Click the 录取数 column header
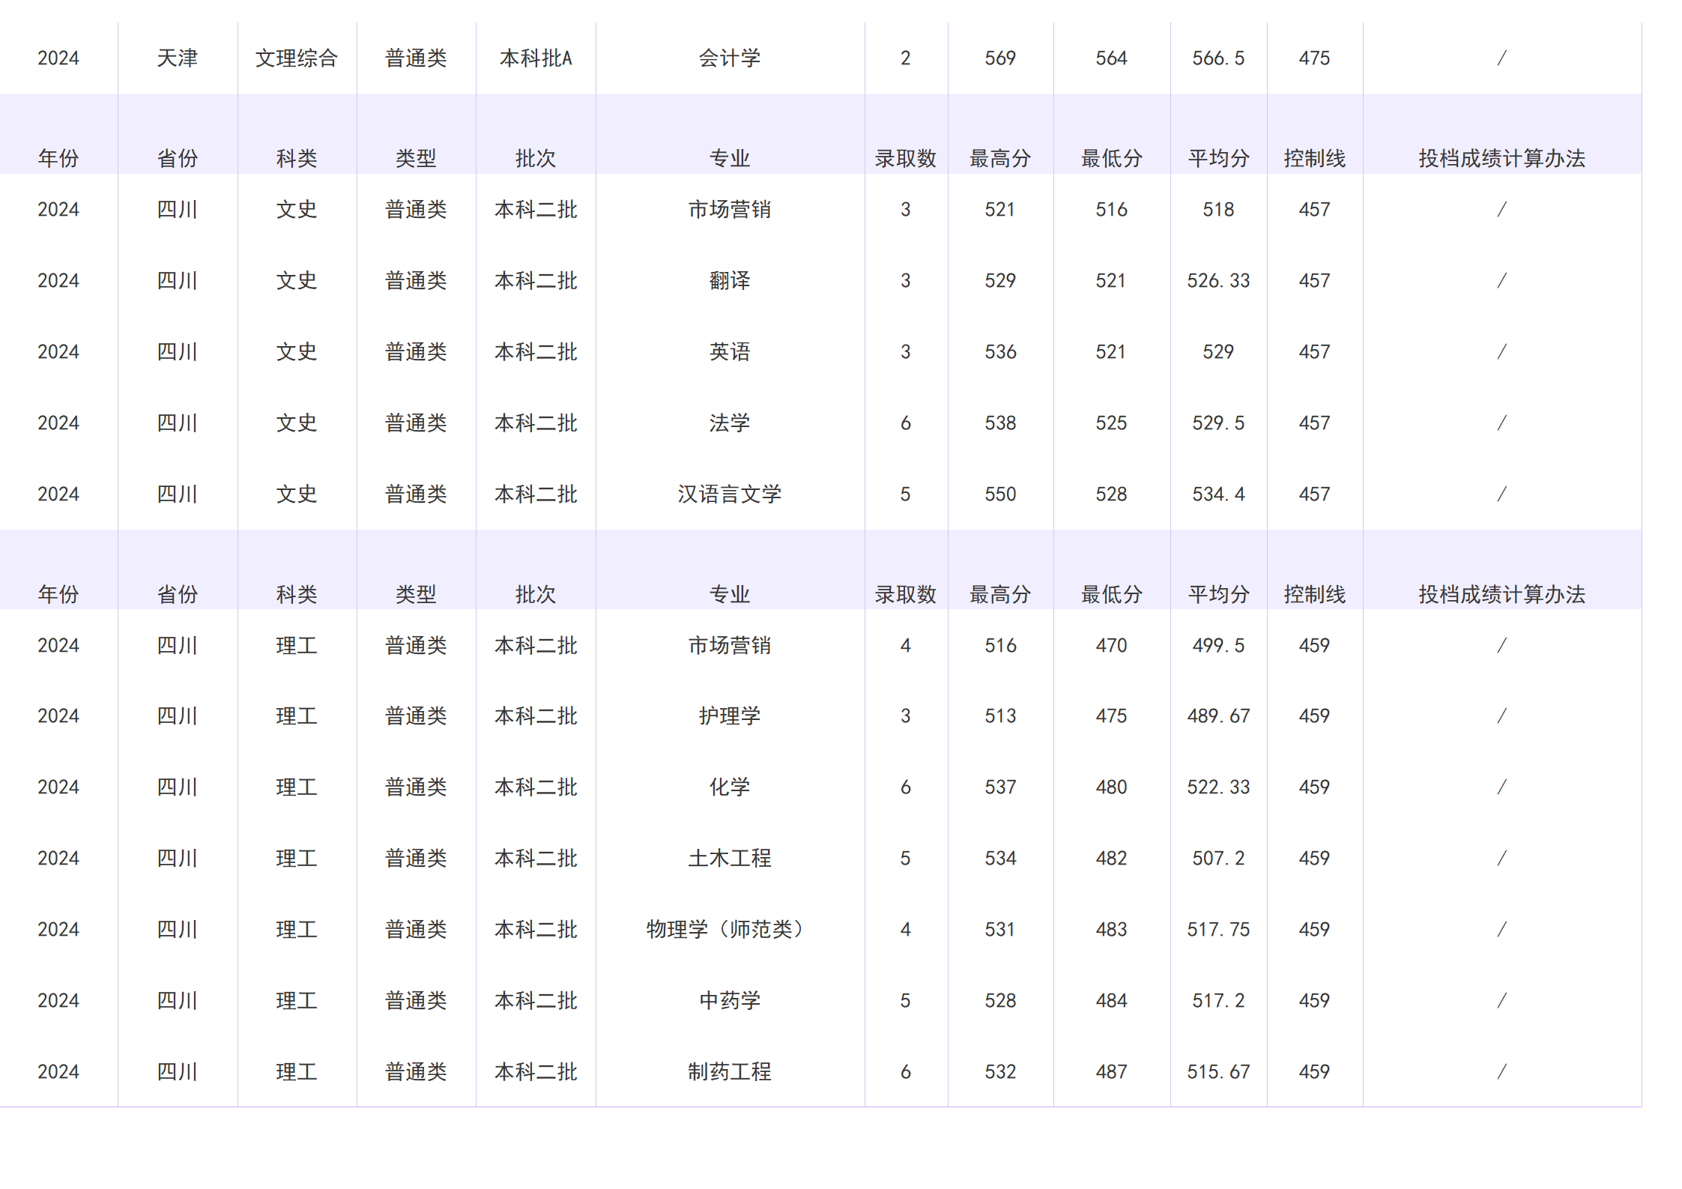Image resolution: width=1682 pixels, height=1189 pixels. 907,157
